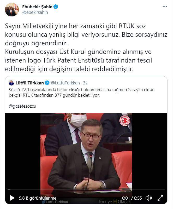Click the quoted tweet text about Sözcü TV

pos(82,92)
